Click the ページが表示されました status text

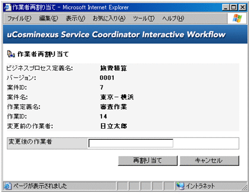pos(40,186)
